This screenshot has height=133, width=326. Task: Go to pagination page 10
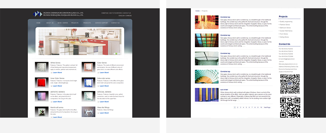261,108
